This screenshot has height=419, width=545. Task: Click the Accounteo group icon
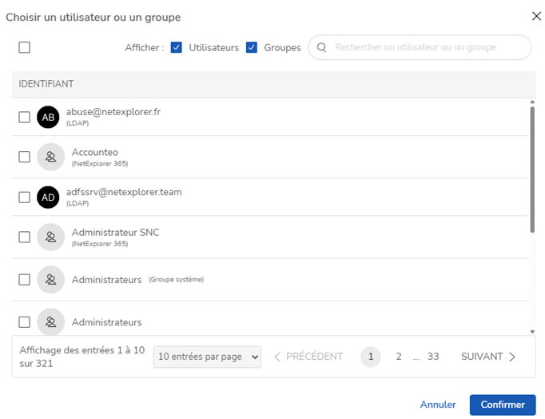[x=50, y=157]
